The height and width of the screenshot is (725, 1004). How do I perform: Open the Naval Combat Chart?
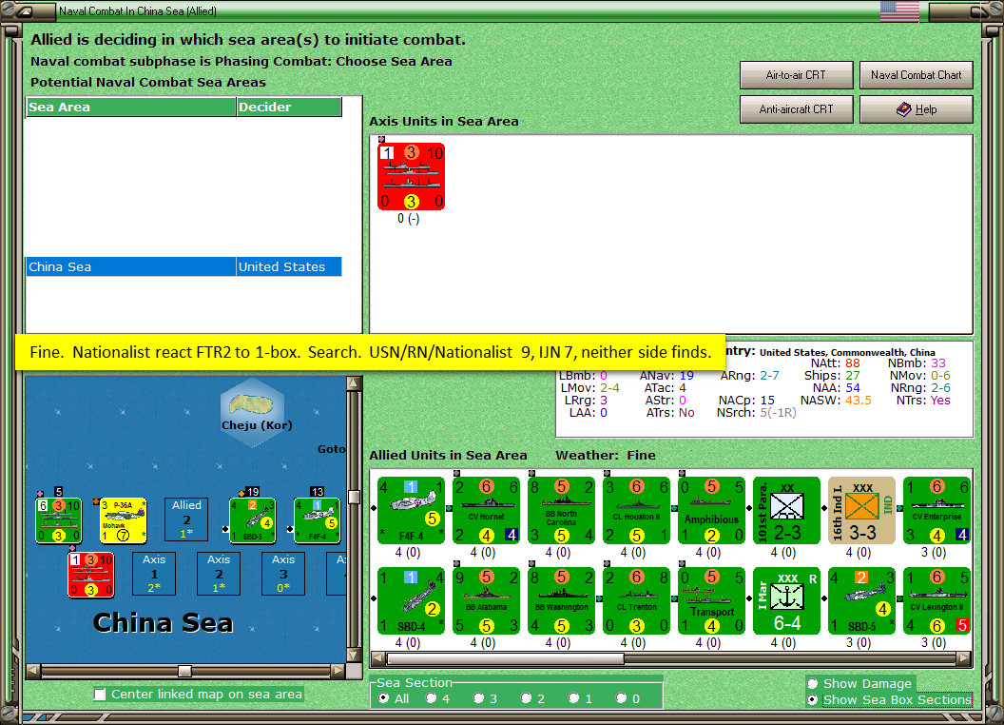(916, 75)
